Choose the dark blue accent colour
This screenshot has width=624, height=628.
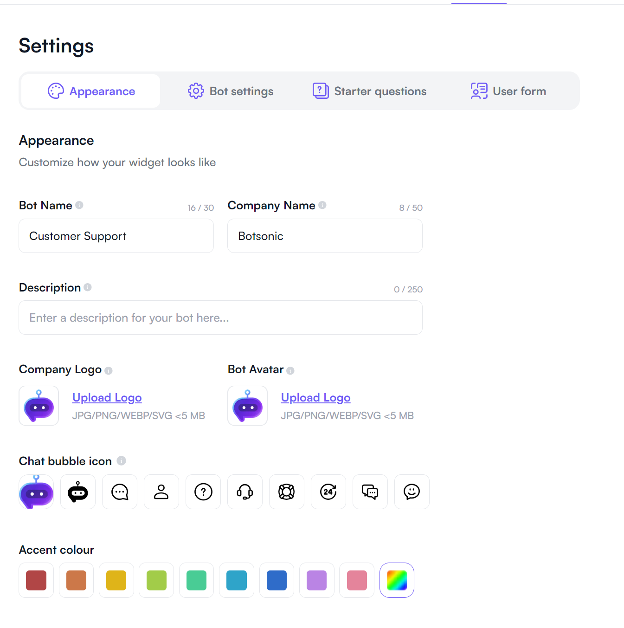click(x=277, y=580)
